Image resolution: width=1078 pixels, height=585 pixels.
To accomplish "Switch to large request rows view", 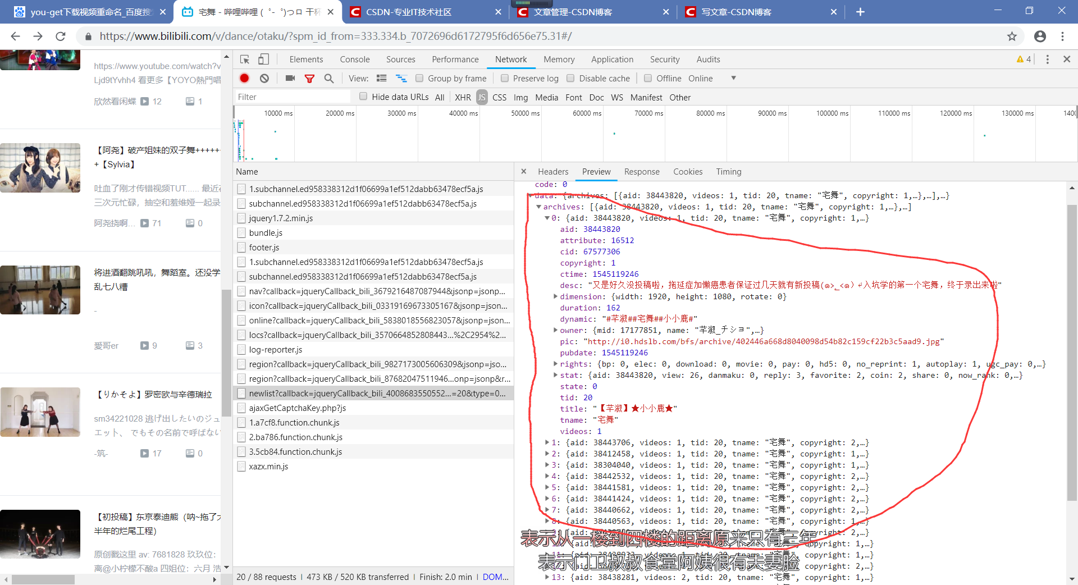I will (382, 78).
